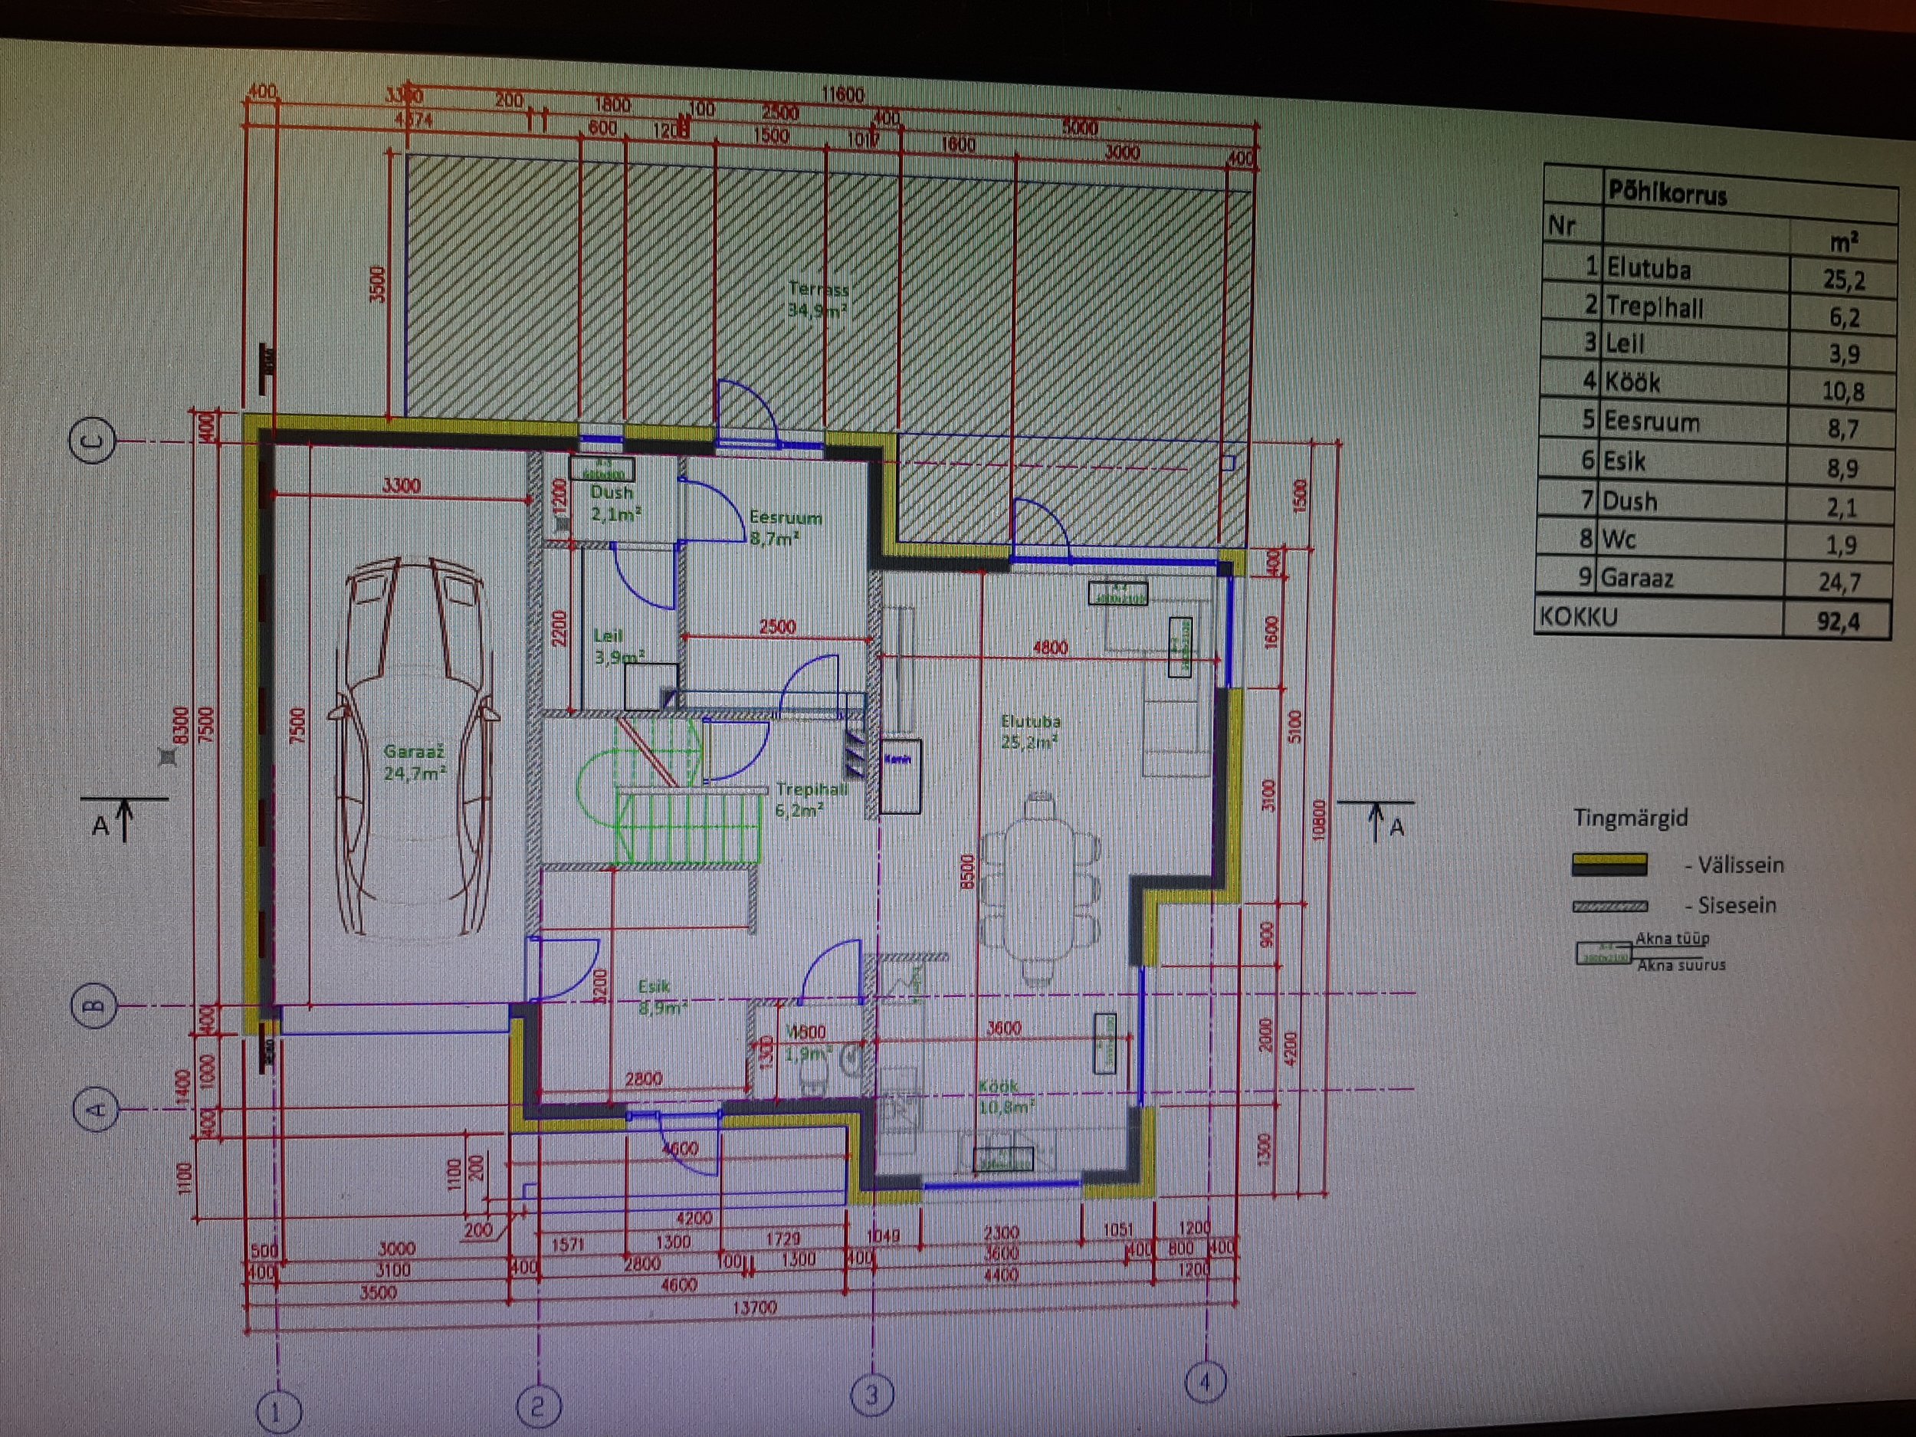Click the green staircase in Trepihall
The width and height of the screenshot is (1916, 1437).
coord(684,827)
